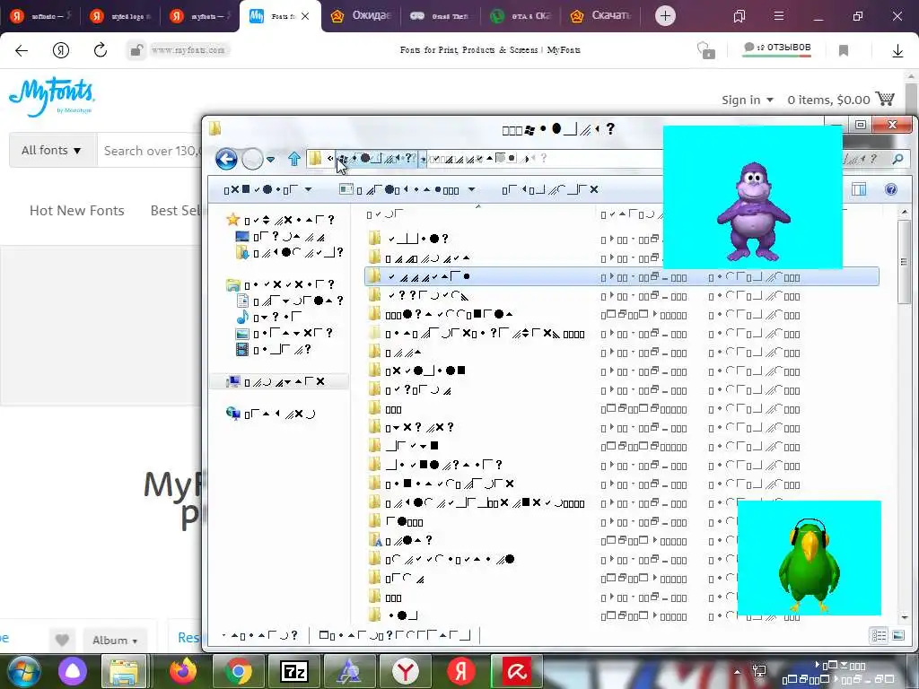This screenshot has height=689, width=919.
Task: Select Downloads folder icon under Favorites
Action: 242,252
